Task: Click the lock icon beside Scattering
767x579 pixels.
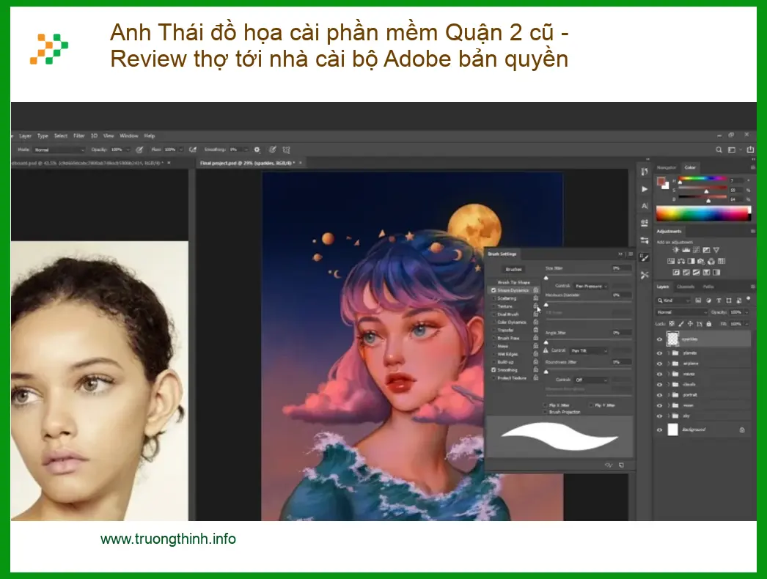Action: [535, 298]
